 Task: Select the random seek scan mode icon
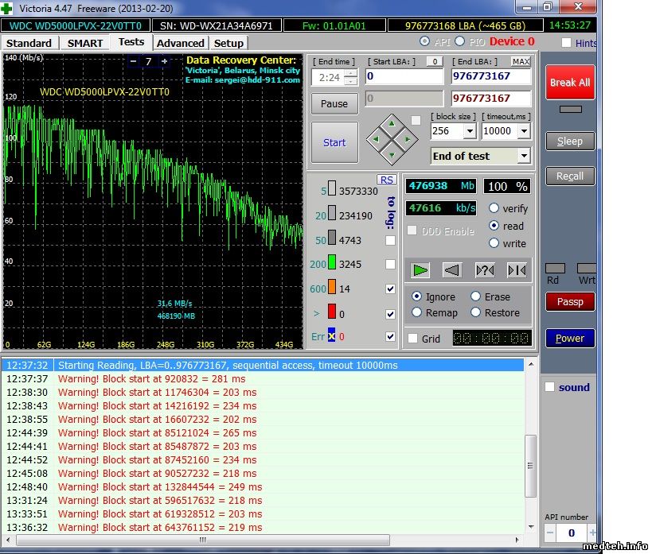(484, 270)
